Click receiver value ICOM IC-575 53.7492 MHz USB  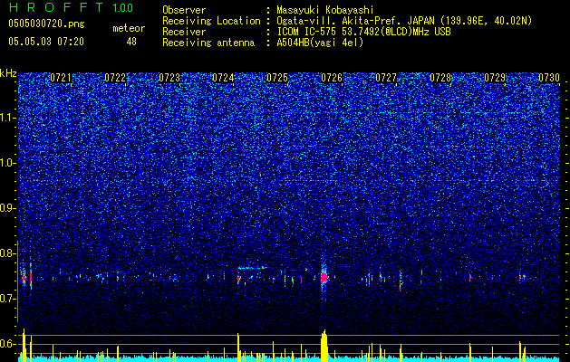pyautogui.click(x=363, y=32)
